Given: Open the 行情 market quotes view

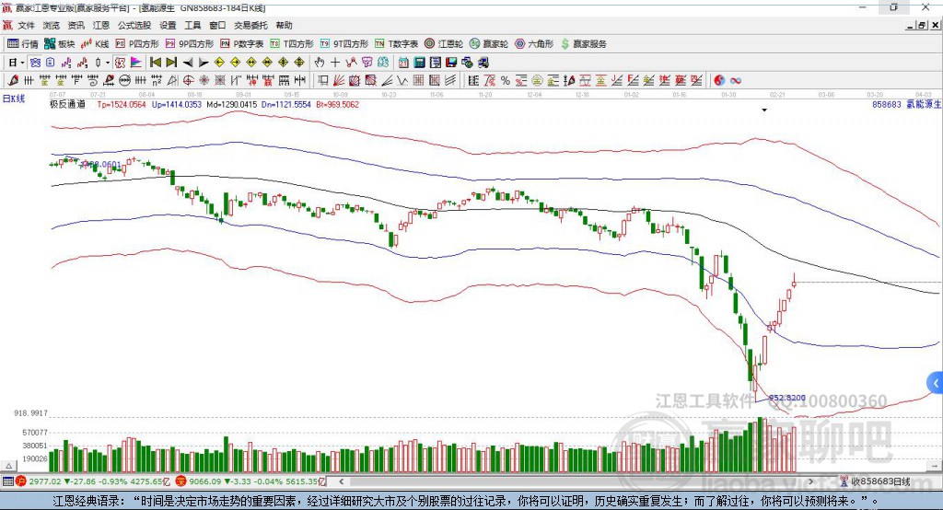Looking at the screenshot, I should pos(22,44).
